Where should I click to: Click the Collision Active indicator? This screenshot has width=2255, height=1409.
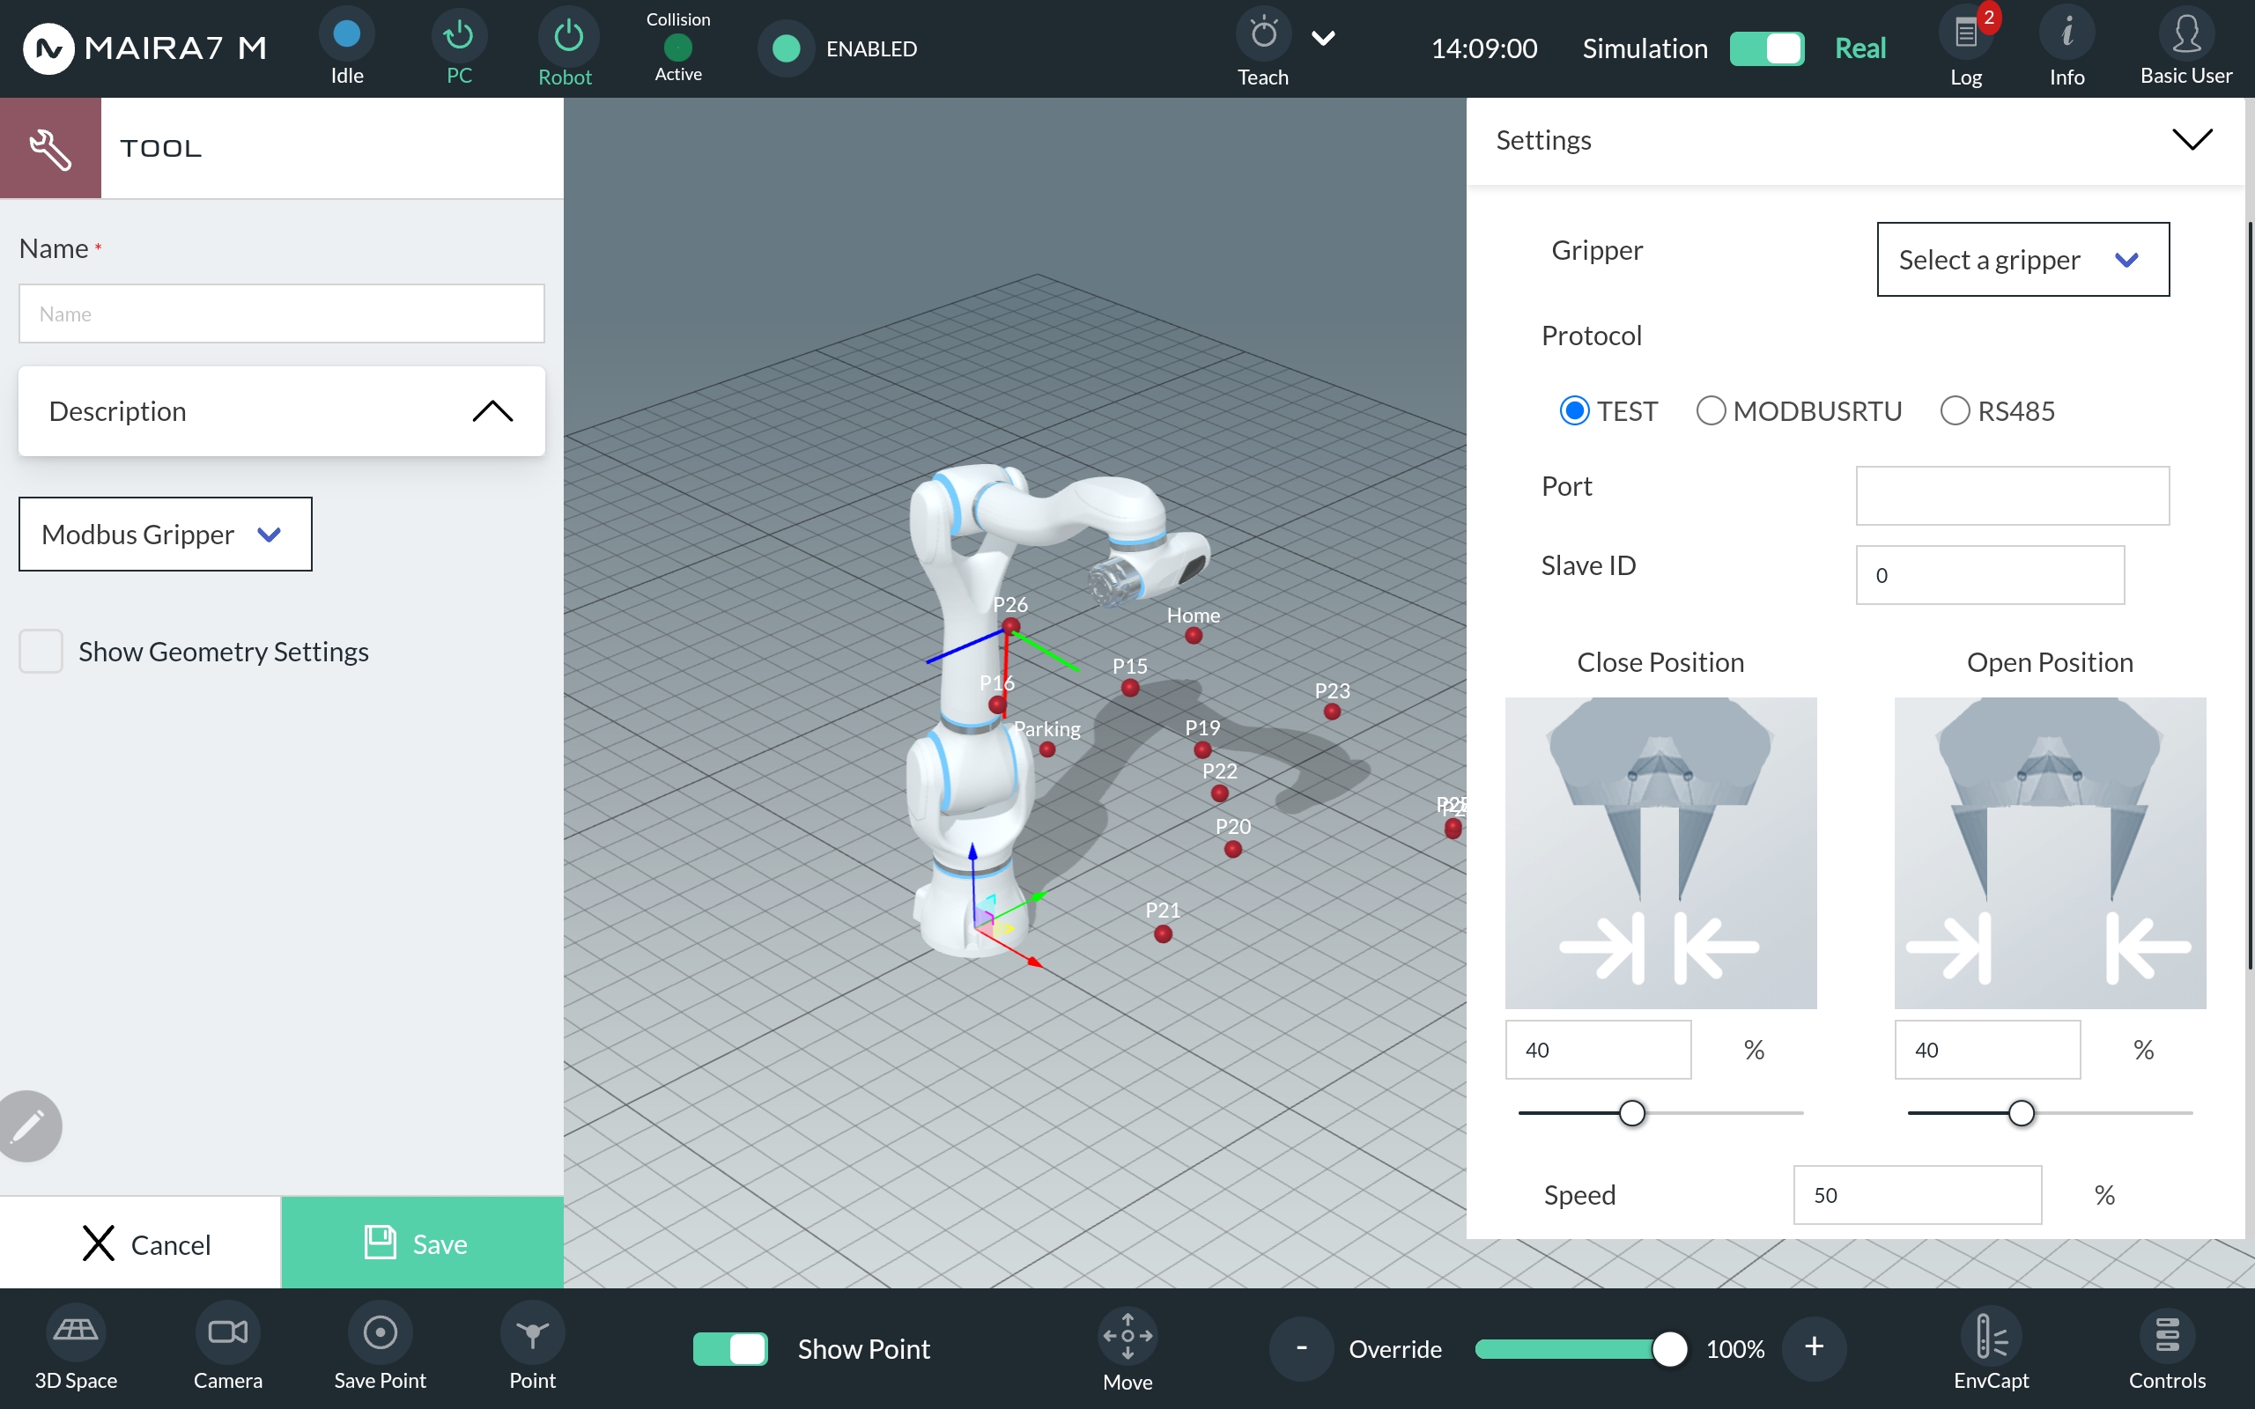point(678,47)
